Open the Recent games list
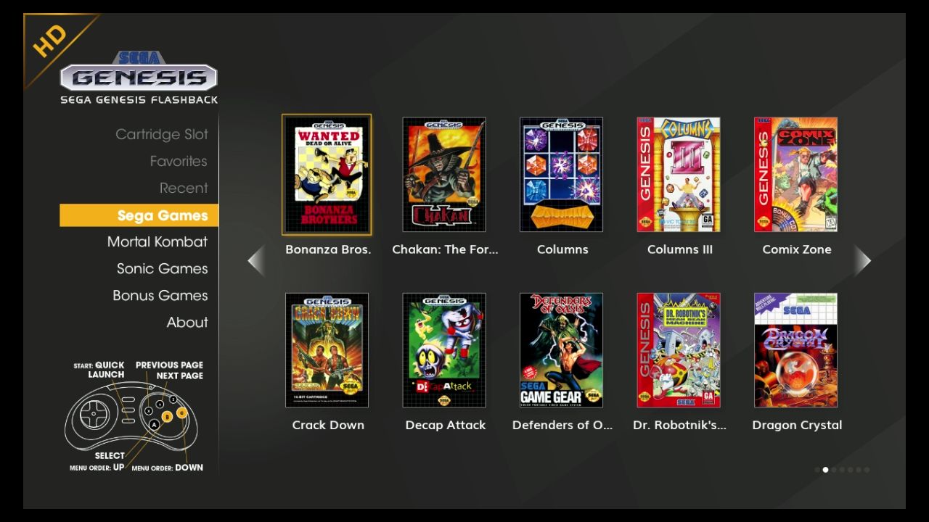Viewport: 929px width, 522px height. 184,188
